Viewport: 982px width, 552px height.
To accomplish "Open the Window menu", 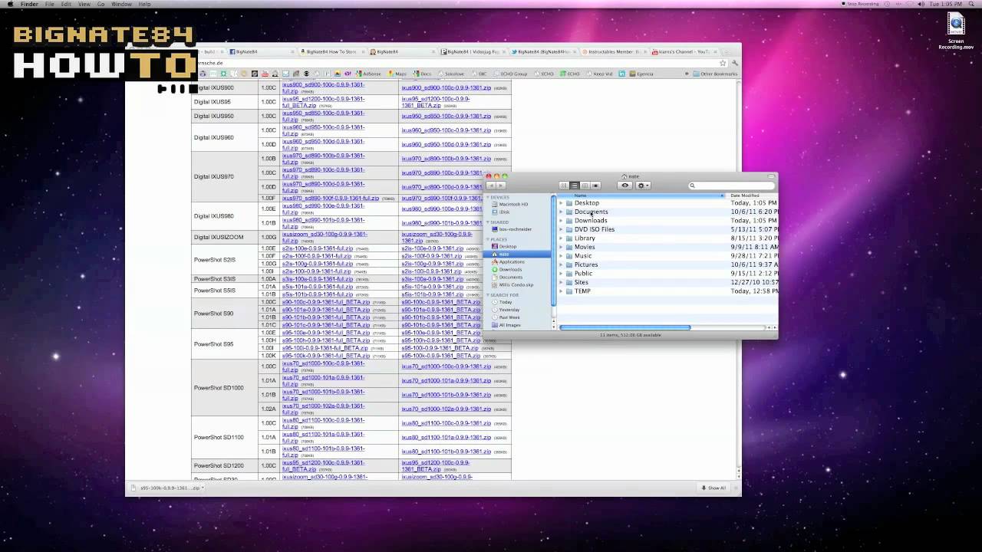I will tap(121, 4).
